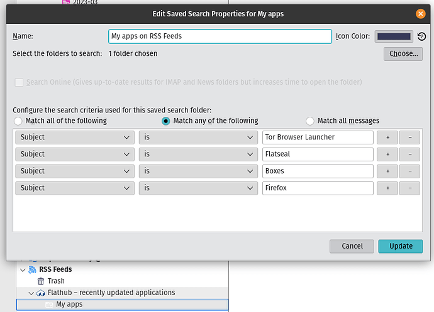Open Subject dropdown in Boxes row
The image size is (434, 312).
point(75,171)
